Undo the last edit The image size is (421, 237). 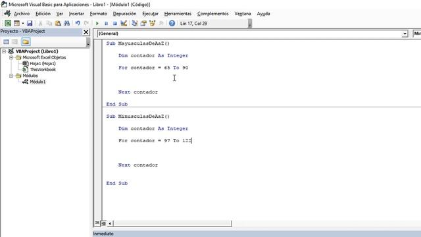coord(78,24)
